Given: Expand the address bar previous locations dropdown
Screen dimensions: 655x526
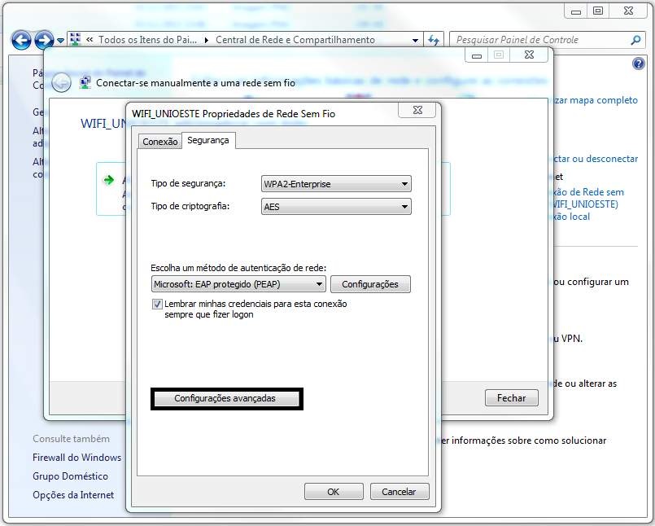Looking at the screenshot, I should 415,40.
